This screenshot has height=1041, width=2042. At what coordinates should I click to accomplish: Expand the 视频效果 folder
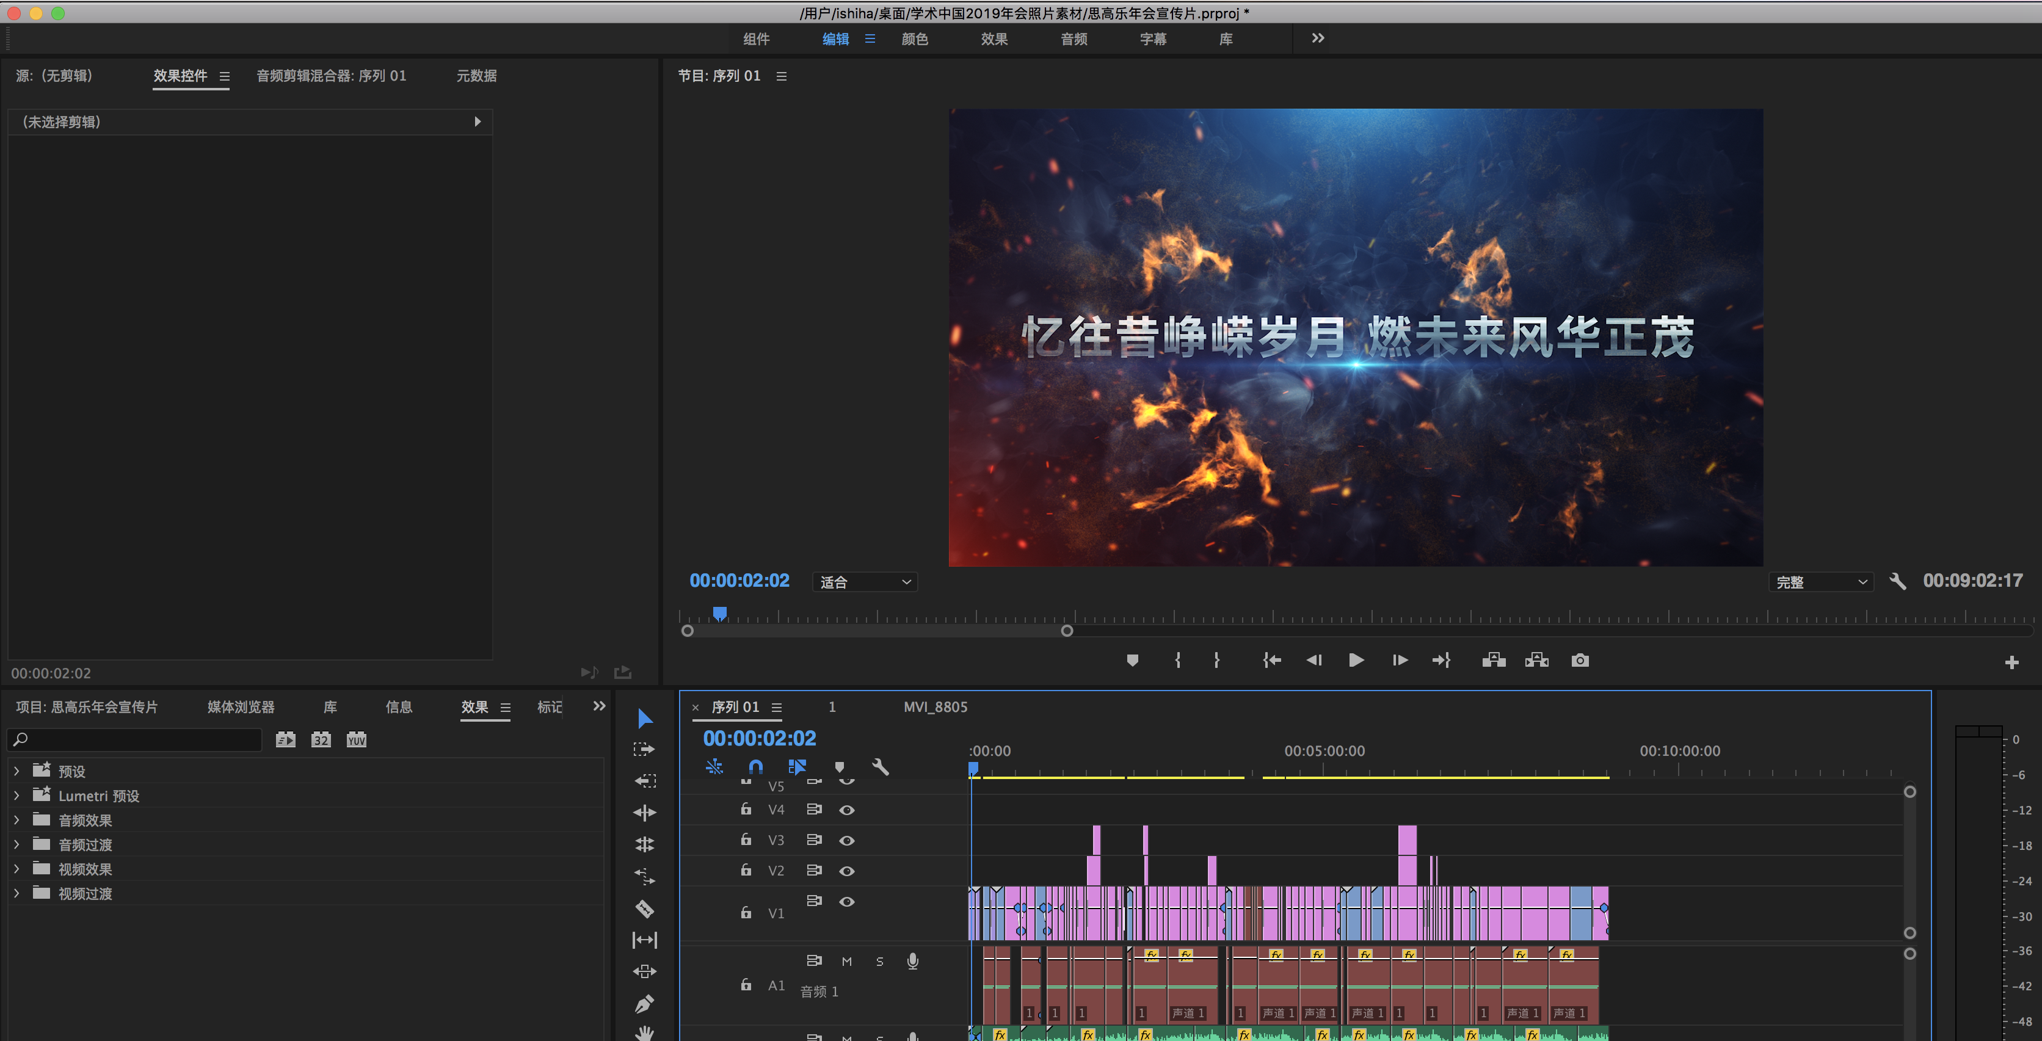point(16,869)
